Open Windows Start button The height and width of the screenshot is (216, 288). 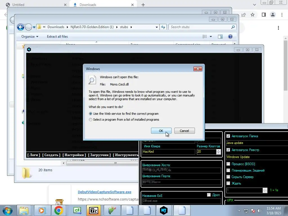(x=8, y=210)
